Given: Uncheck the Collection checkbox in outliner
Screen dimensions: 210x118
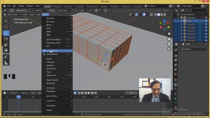Looking at the screenshot, I should (181, 18).
